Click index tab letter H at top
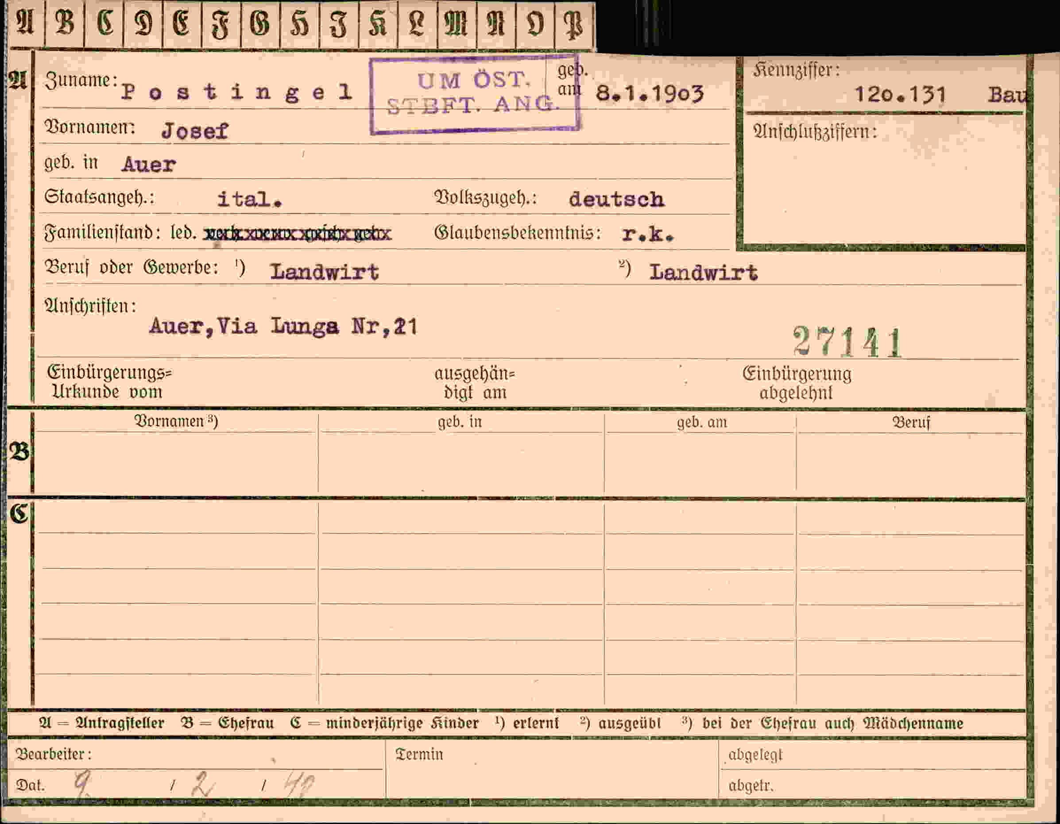The width and height of the screenshot is (1060, 824). 299,24
